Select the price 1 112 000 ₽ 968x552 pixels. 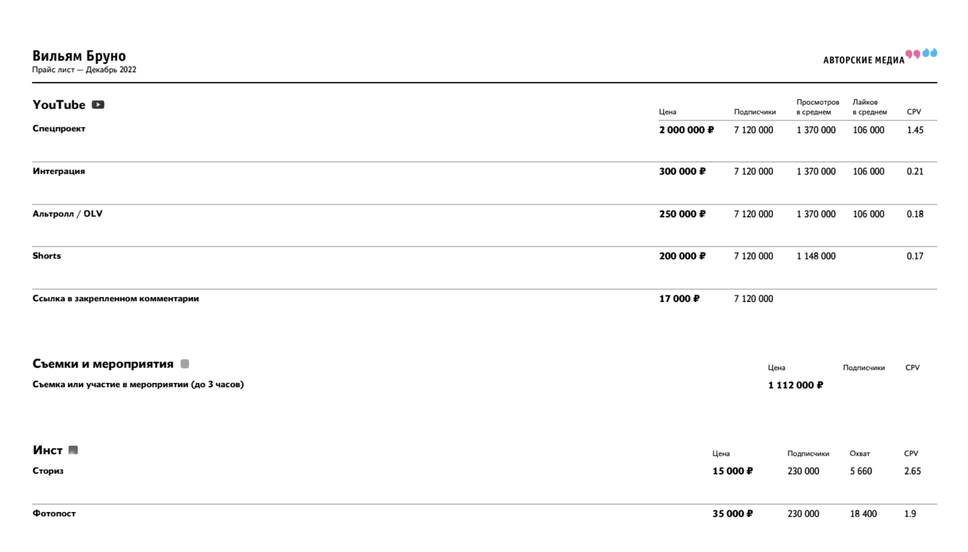tap(795, 385)
